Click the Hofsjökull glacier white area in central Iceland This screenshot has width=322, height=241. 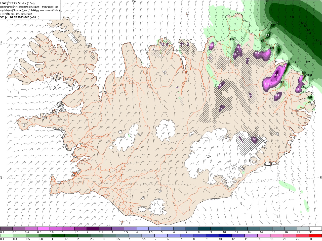pyautogui.click(x=165, y=130)
